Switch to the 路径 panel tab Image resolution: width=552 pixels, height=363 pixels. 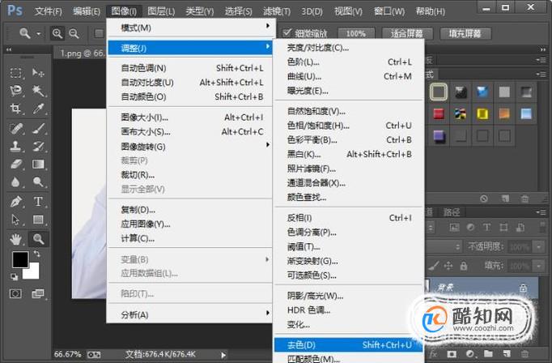tap(452, 211)
